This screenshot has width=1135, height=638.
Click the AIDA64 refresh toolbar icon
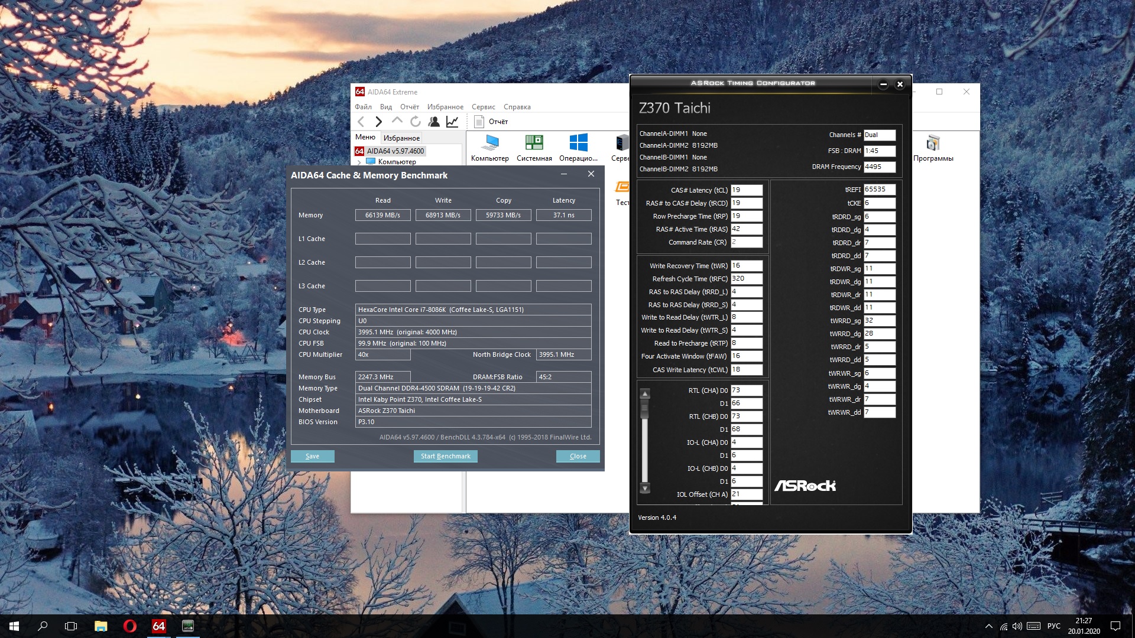pyautogui.click(x=416, y=122)
